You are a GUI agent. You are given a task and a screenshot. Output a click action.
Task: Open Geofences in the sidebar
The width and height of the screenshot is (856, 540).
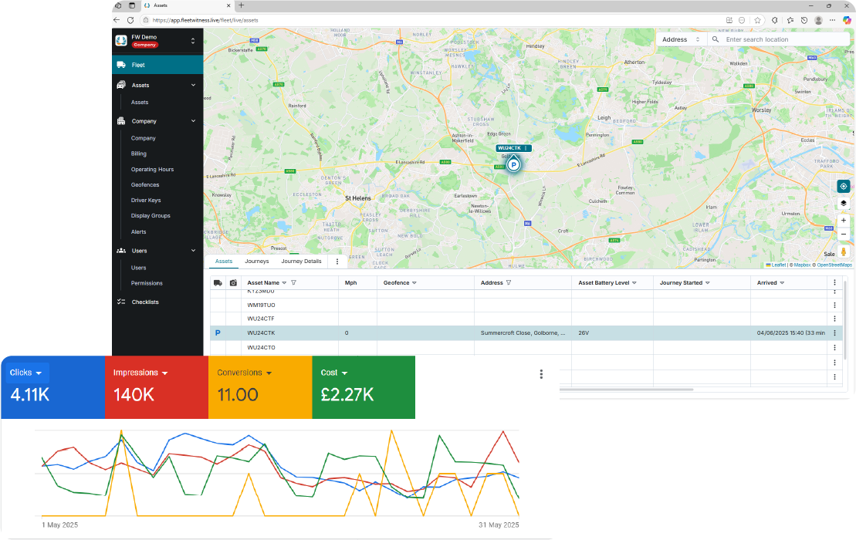[145, 185]
